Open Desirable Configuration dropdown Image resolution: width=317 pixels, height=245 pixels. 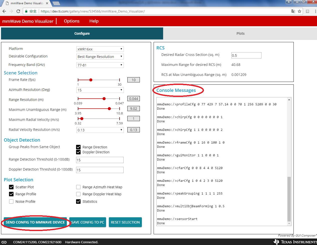pos(100,57)
